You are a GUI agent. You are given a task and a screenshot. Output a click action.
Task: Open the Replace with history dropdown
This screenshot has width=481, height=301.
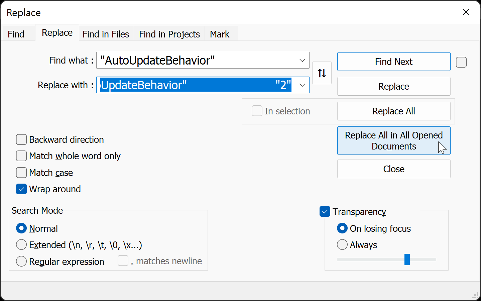302,85
